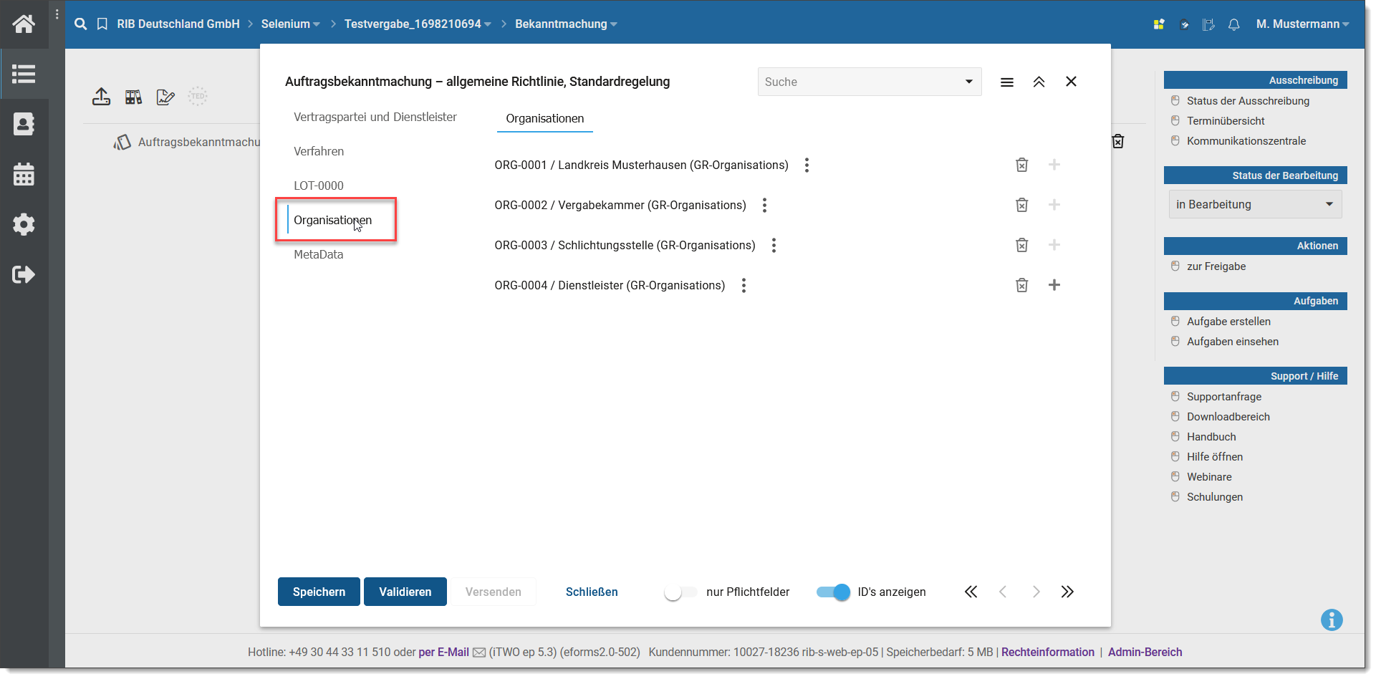
Task: Open the Suche dropdown field
Action: 870,82
